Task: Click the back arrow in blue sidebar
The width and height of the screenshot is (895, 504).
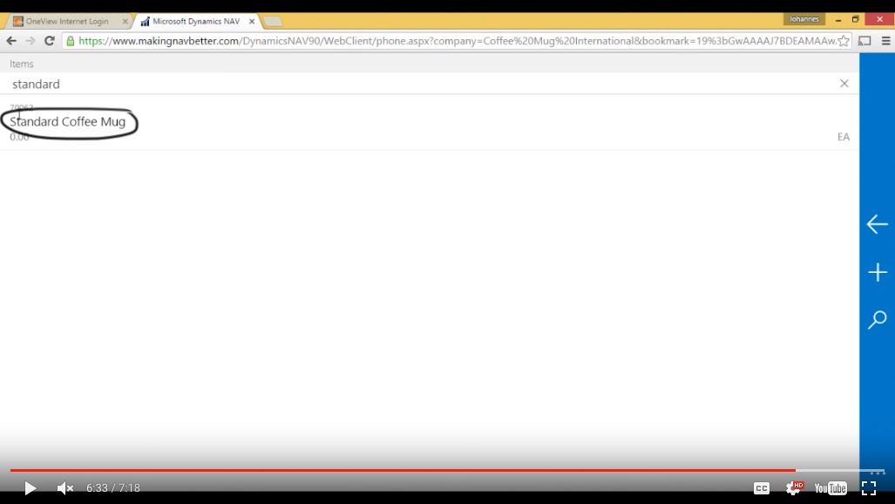Action: coord(877,224)
